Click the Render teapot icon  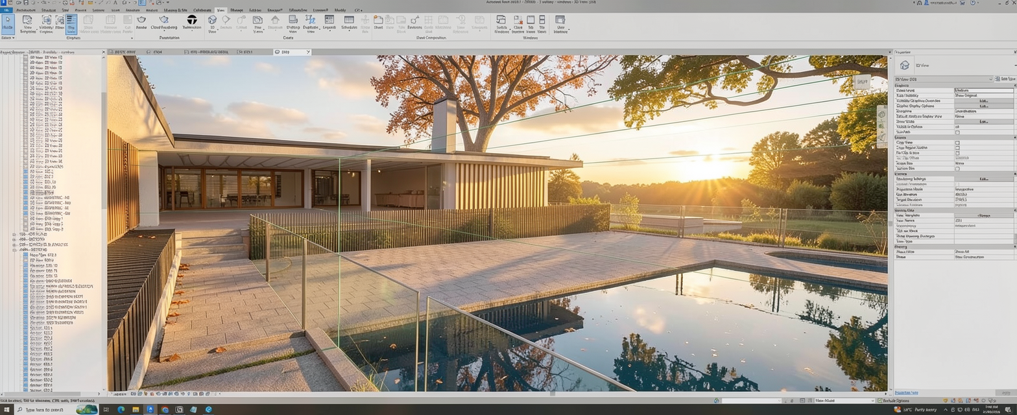141,23
